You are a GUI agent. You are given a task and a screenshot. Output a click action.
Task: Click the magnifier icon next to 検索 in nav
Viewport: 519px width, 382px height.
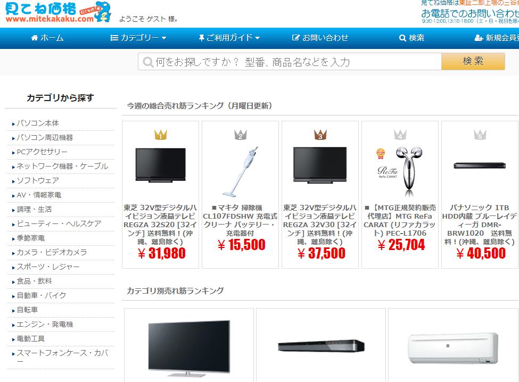click(402, 38)
